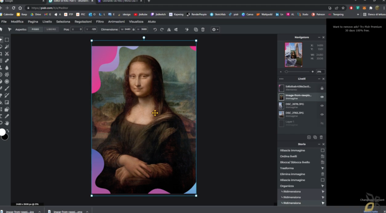
Task: Open the Elenco di lettura reading list
Action: (374, 15)
